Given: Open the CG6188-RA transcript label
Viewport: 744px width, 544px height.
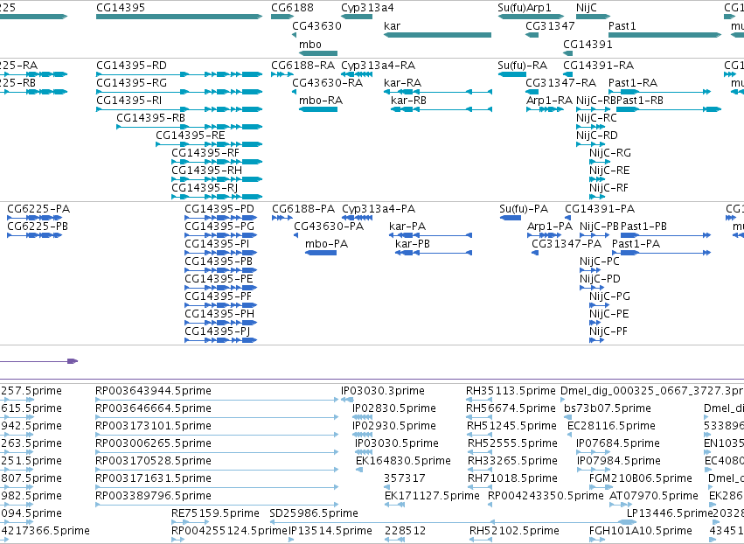Looking at the screenshot, I should [302, 65].
